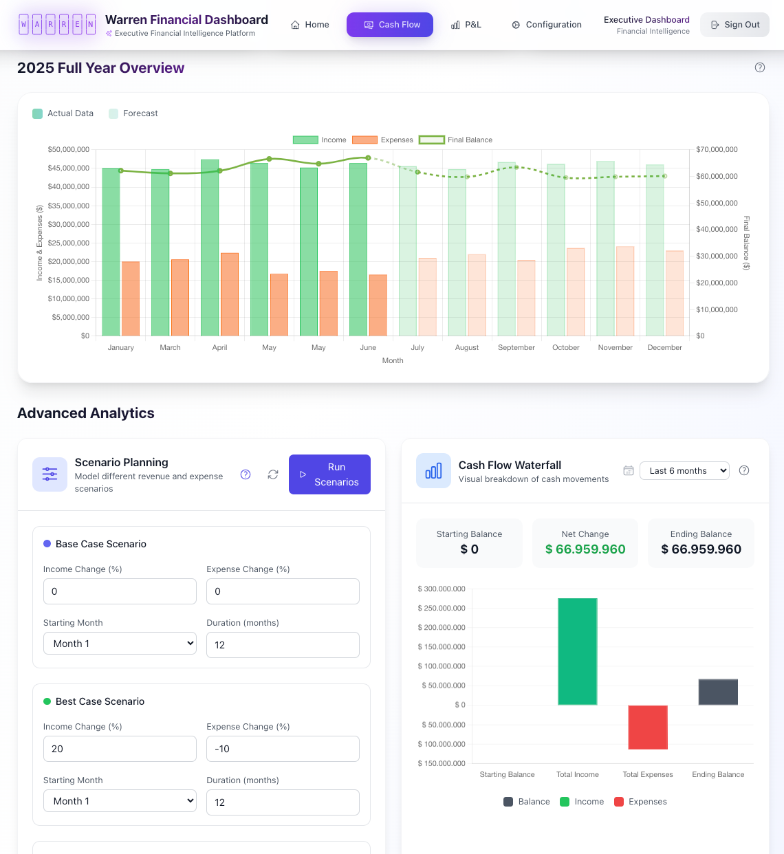Open the Scenario Planning help icon
Image resolution: width=784 pixels, height=854 pixels.
pyautogui.click(x=246, y=474)
